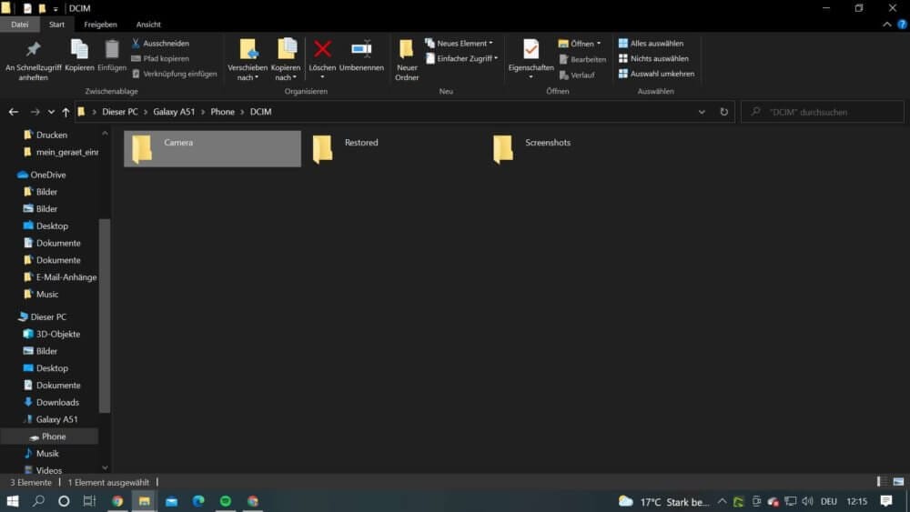Select the Umbenennen rename icon
The image size is (910, 512).
click(361, 50)
